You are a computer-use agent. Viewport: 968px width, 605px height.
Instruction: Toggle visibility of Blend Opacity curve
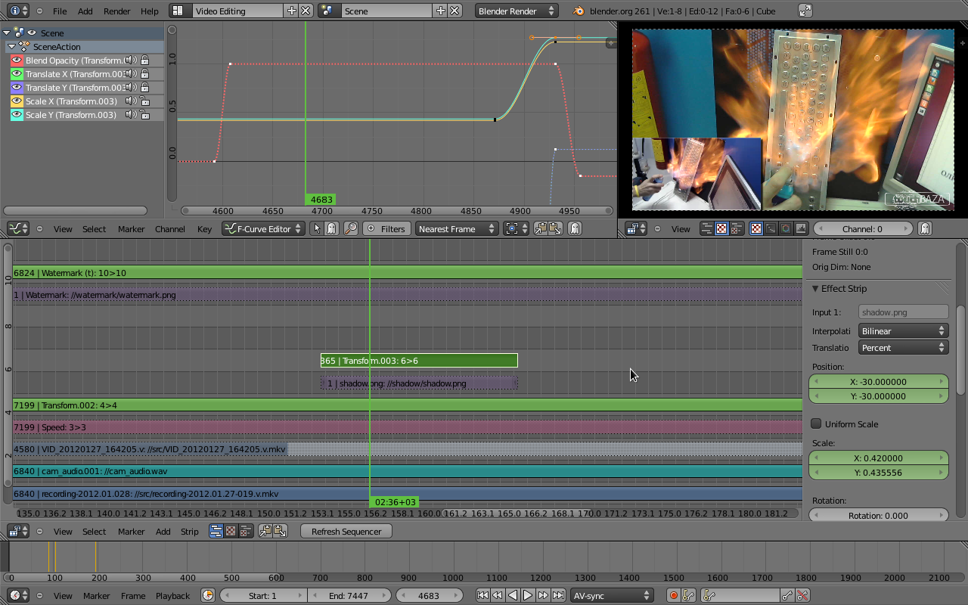tap(17, 60)
